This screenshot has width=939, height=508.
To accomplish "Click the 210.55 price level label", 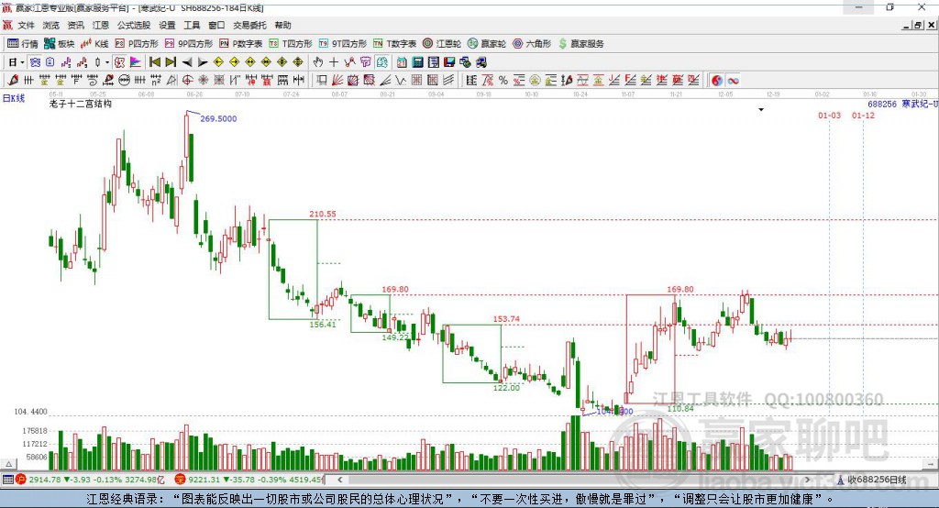I will pos(323,214).
